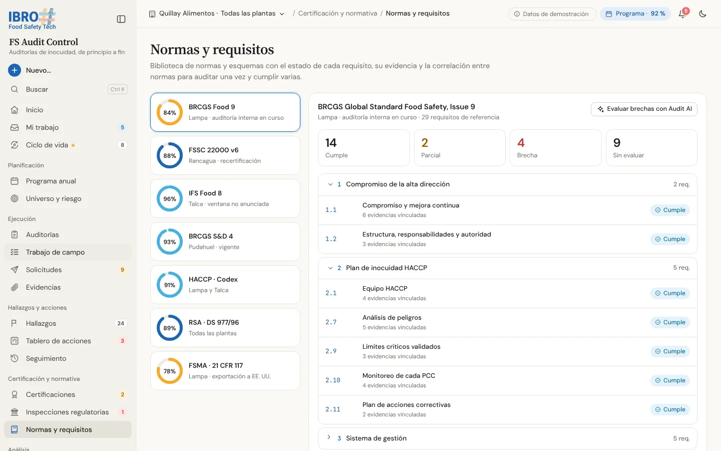Click the Brecha count card showing 4
This screenshot has width=721, height=451.
(x=555, y=148)
